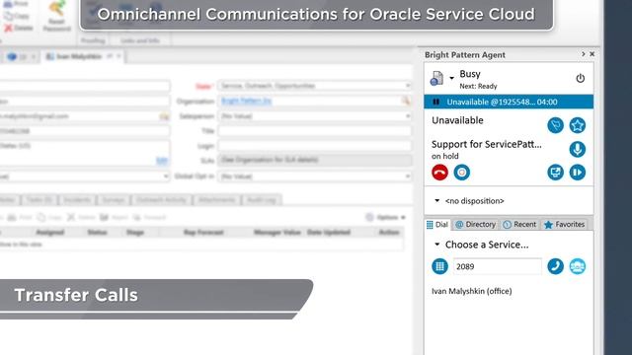The image size is (632, 355).
Task: Switch to the Dial tab
Action: [x=437, y=225]
